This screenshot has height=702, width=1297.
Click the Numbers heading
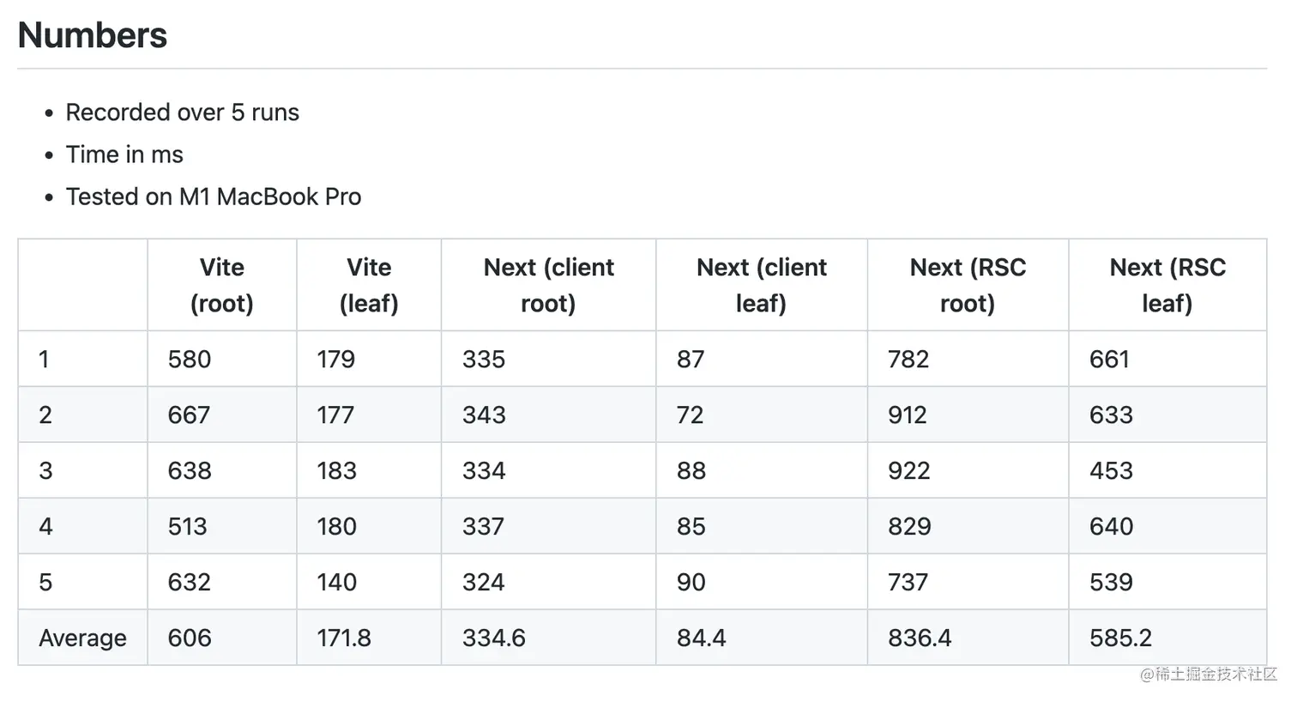coord(93,35)
